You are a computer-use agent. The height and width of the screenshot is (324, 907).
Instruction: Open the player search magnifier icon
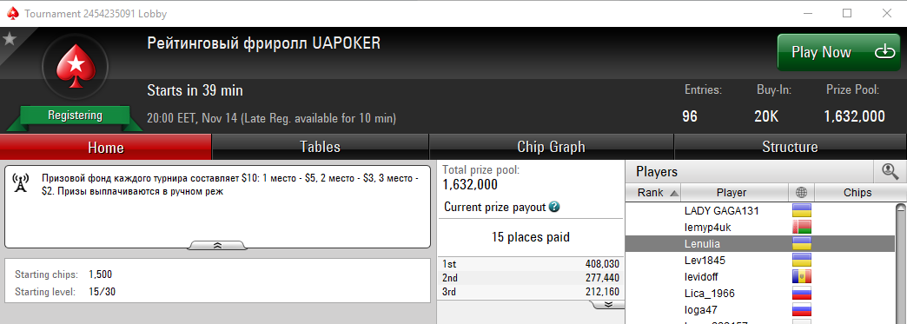coord(890,171)
